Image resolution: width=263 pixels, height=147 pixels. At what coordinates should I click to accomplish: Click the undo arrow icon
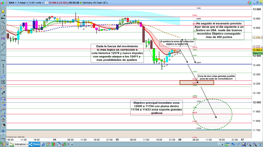[x=233, y=144]
